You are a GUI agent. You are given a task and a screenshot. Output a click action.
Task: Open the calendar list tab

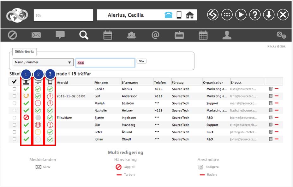tap(108, 35)
